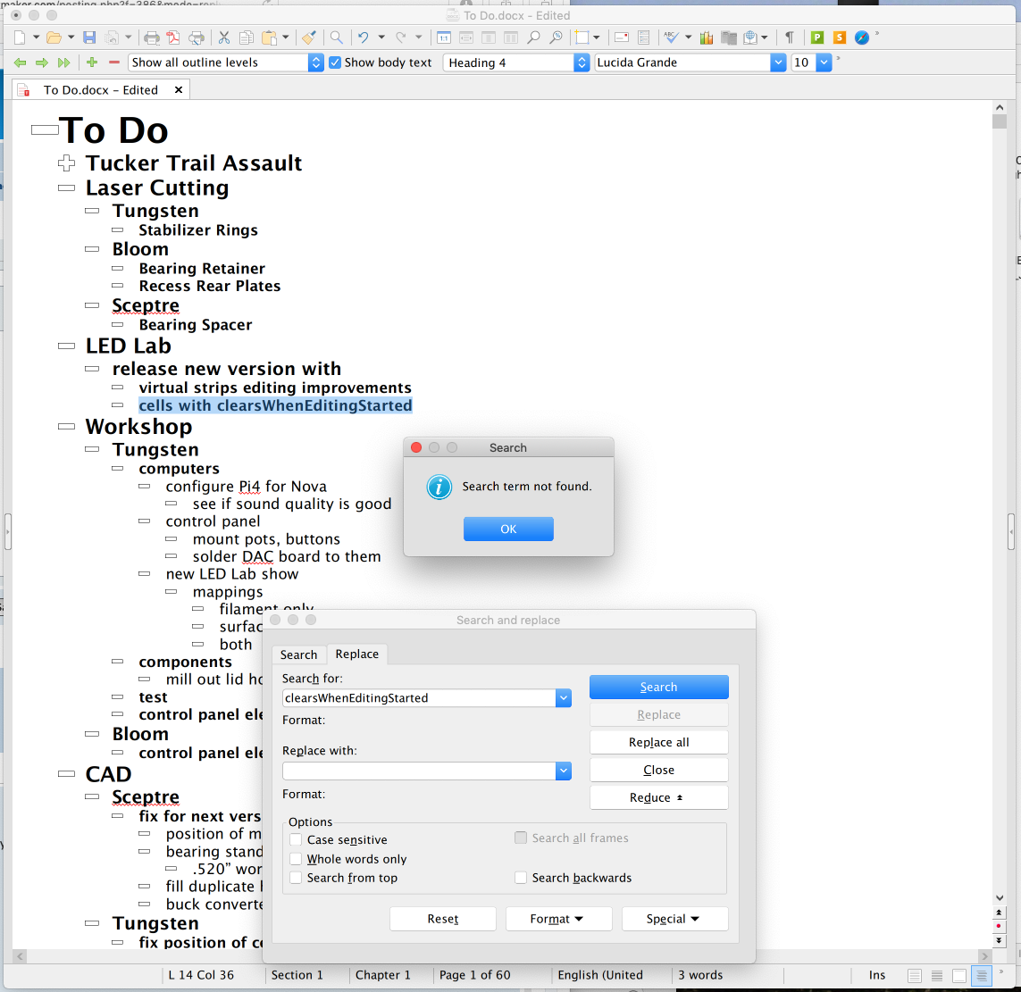Click the Undo arrow icon
Viewport: 1021px width, 992px height.
363,38
